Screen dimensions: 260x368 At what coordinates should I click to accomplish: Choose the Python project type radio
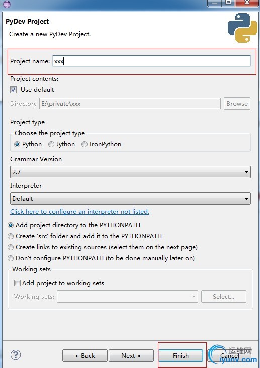point(17,144)
